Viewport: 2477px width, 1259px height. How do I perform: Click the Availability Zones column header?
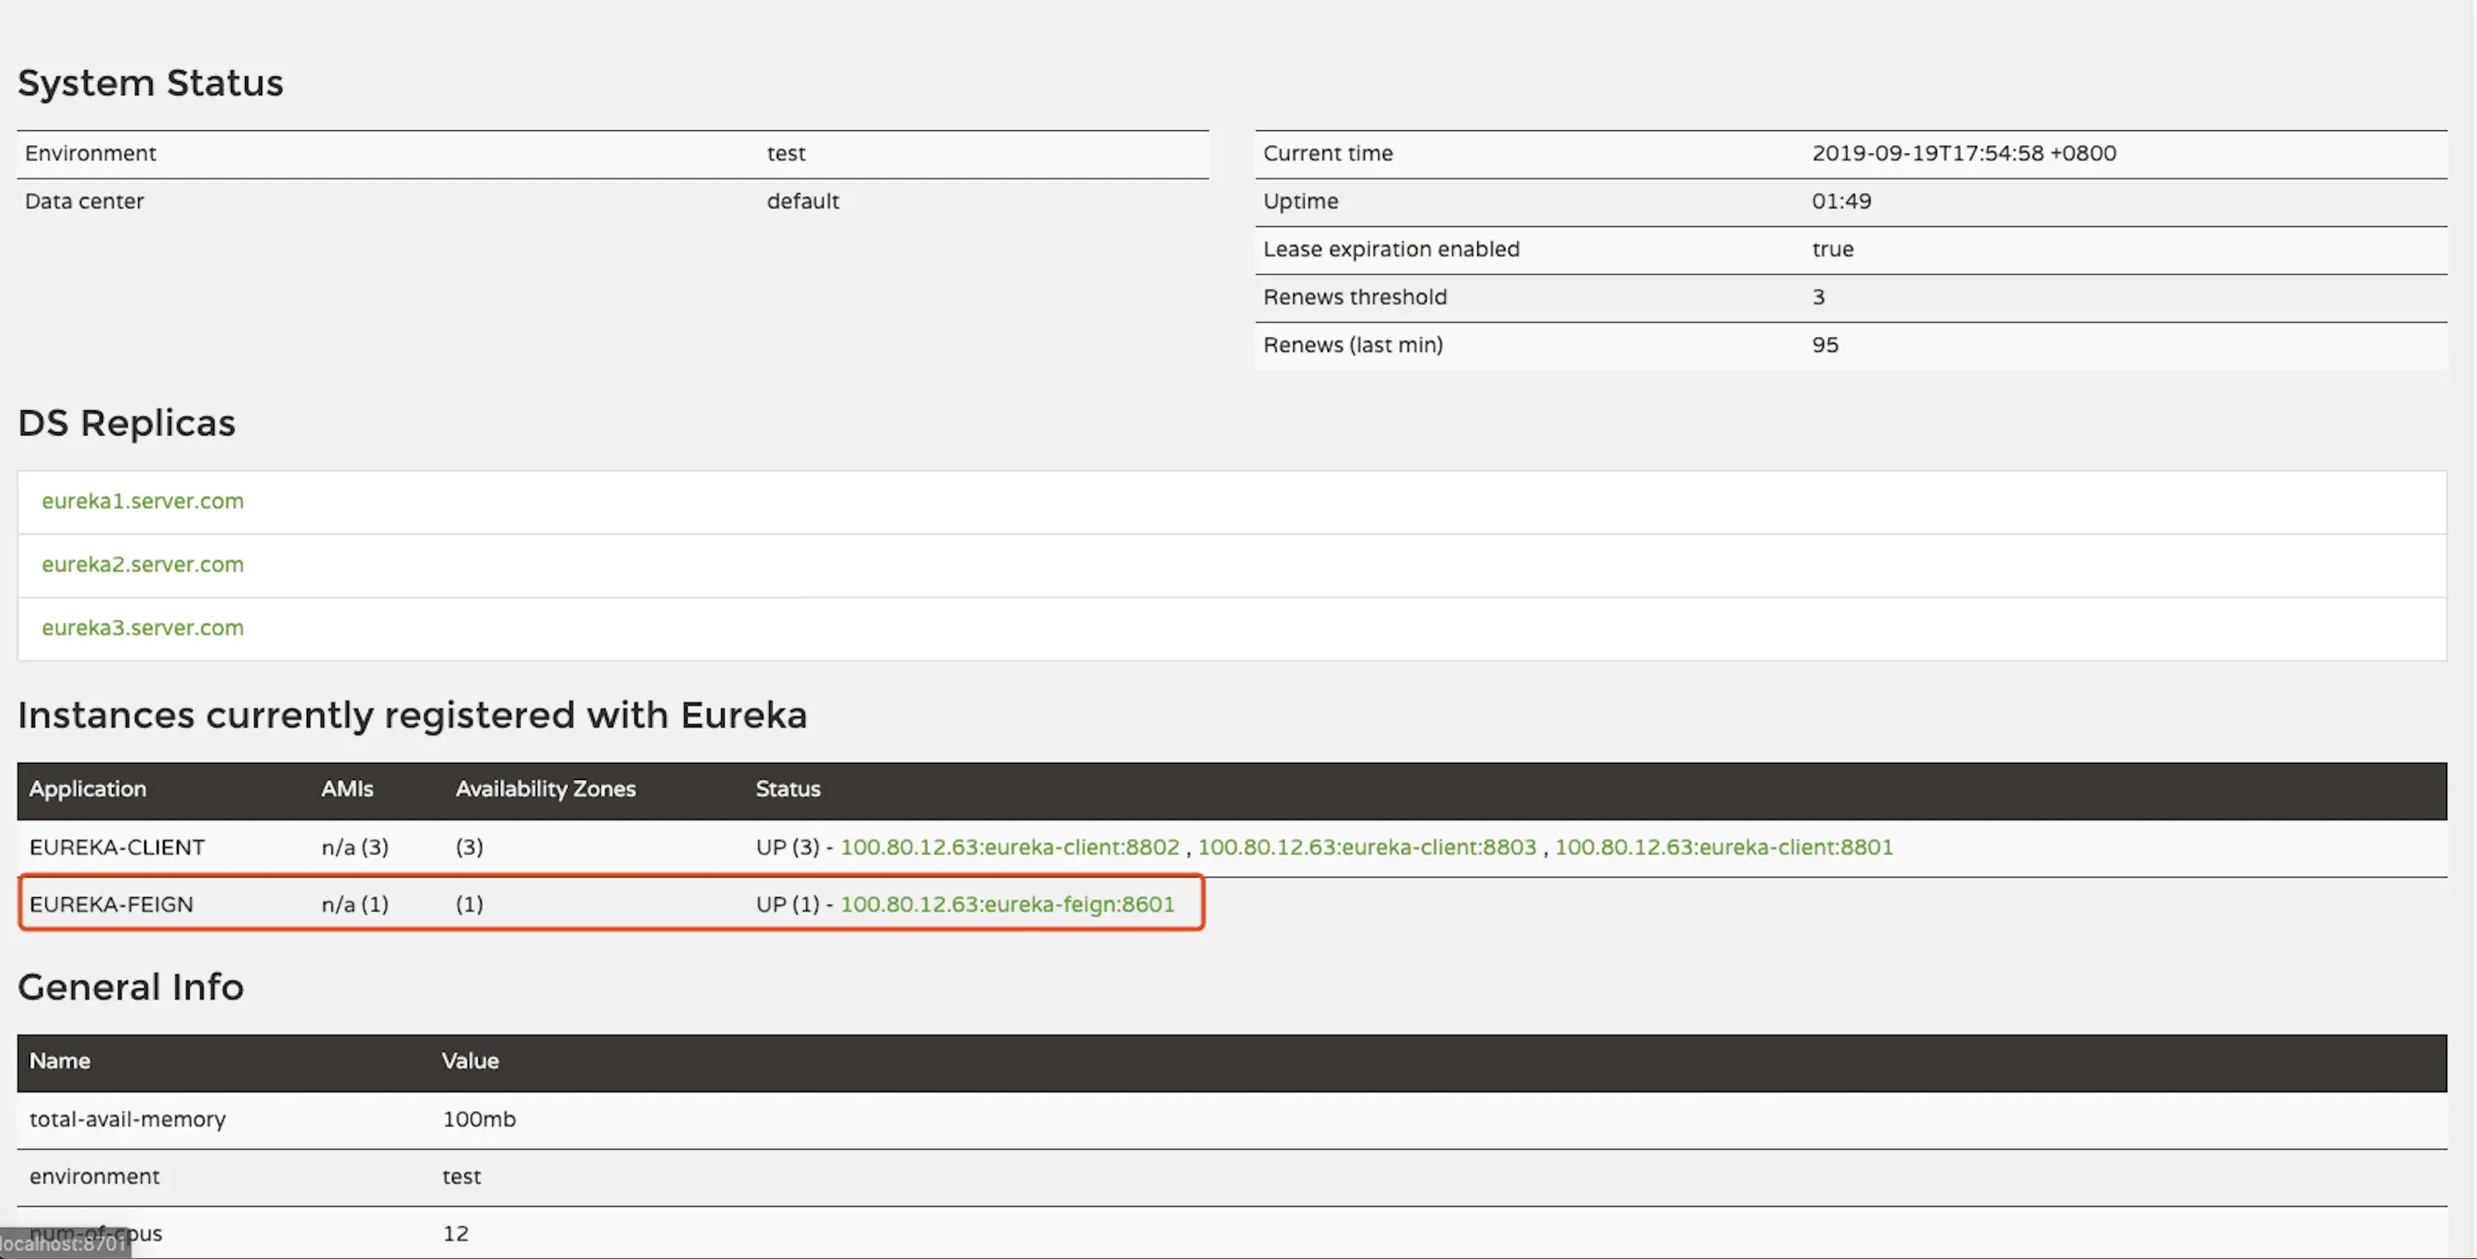coord(546,789)
